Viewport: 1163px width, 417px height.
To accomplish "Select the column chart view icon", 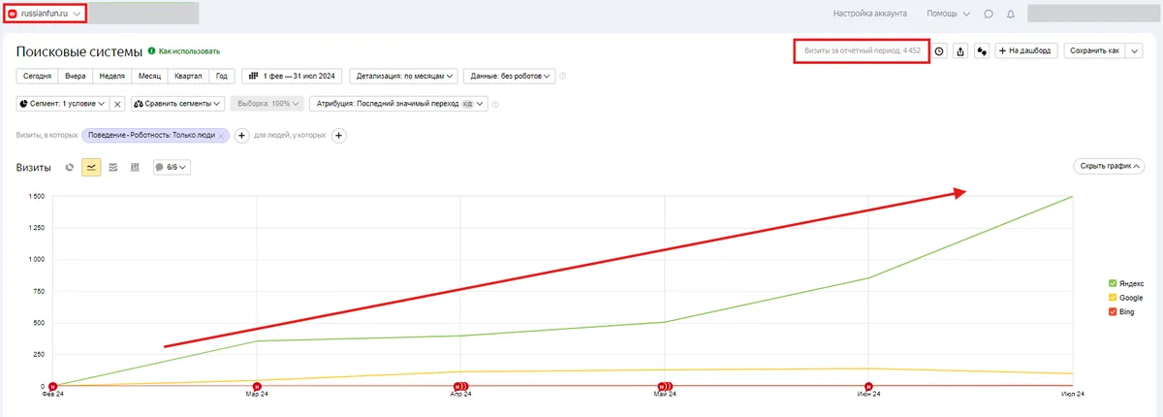I will [x=135, y=167].
